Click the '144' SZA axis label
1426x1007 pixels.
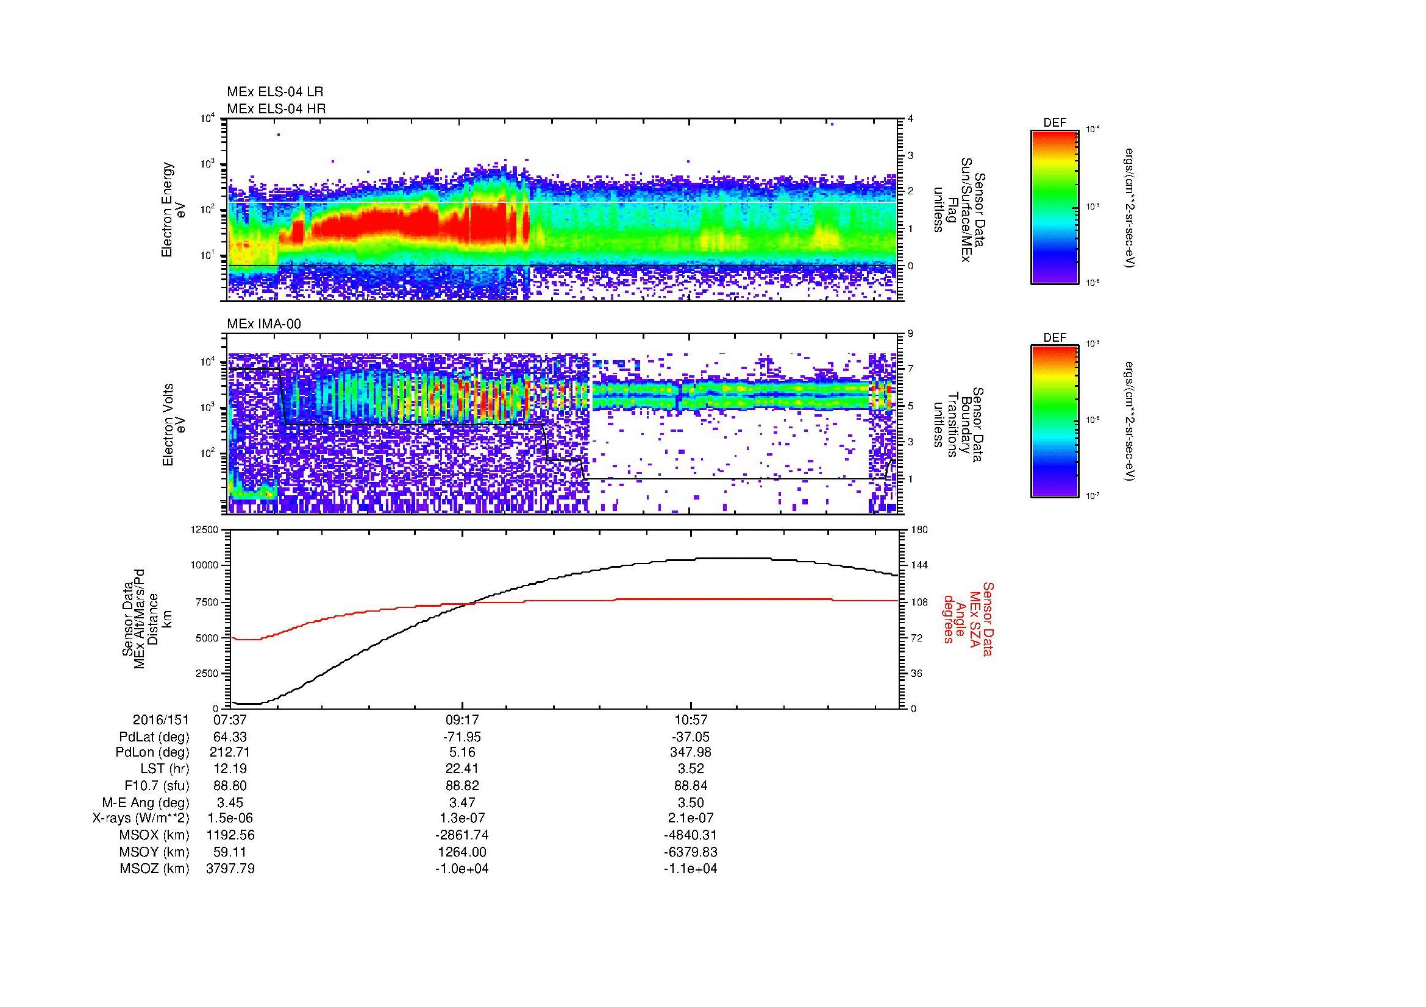click(919, 565)
